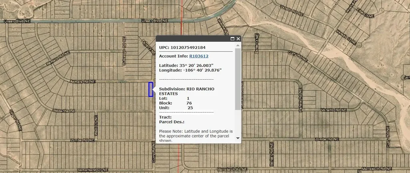The height and width of the screenshot is (173, 410).
Task: Close the parcel info popup
Action: click(238, 39)
